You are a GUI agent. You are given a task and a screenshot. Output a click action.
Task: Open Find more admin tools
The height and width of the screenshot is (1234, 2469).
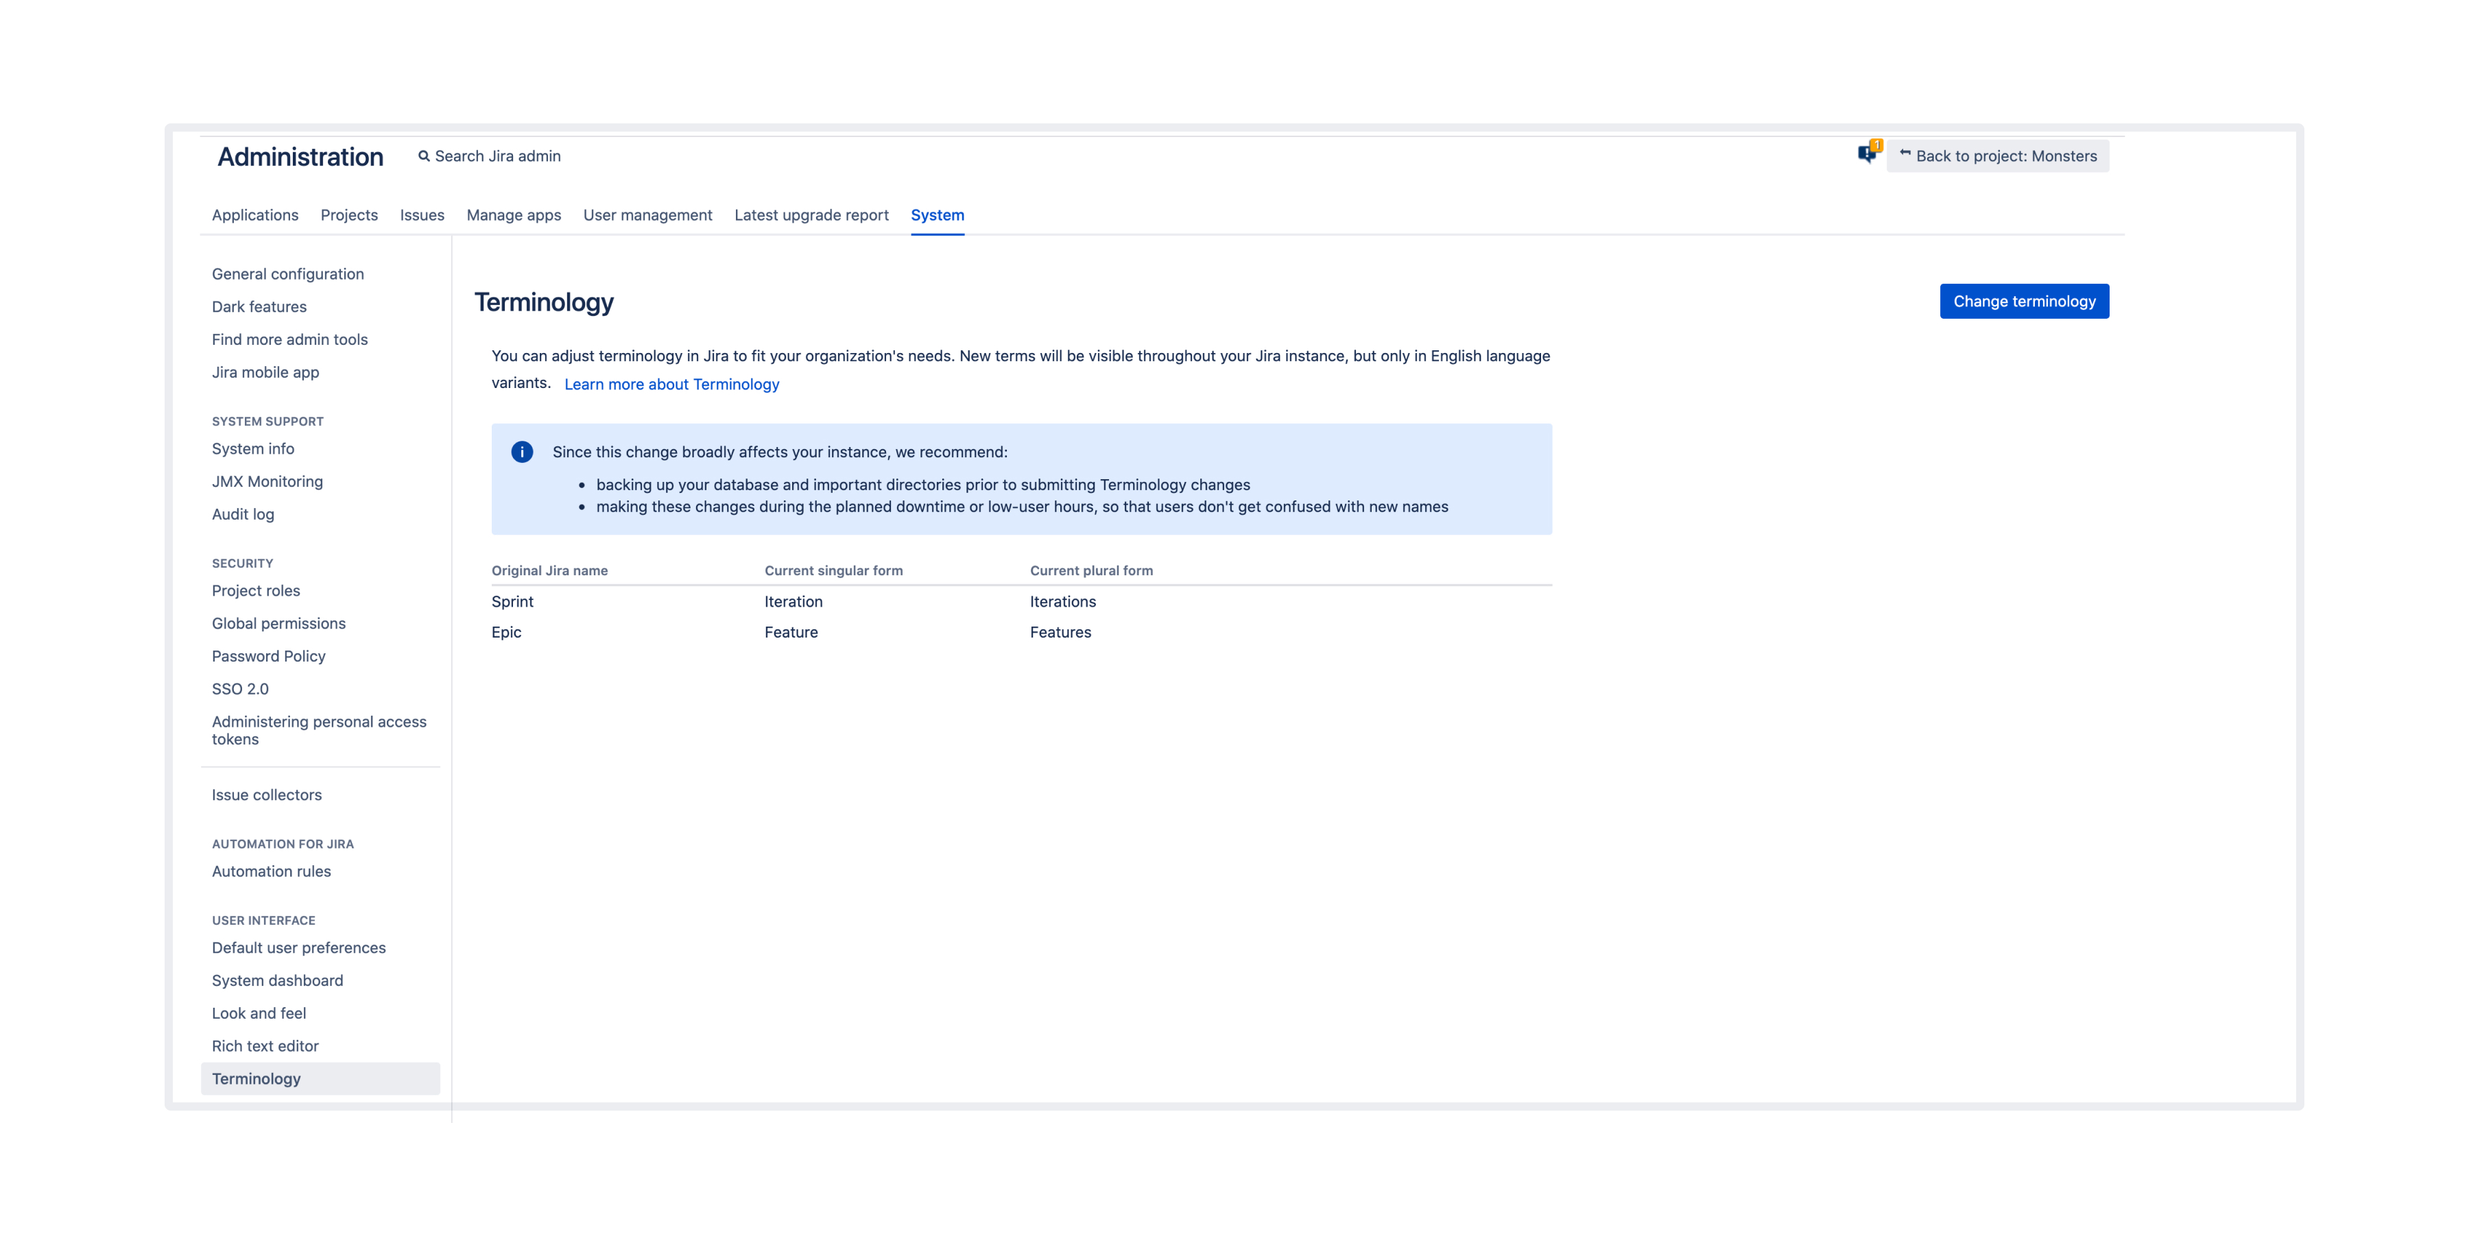(x=289, y=339)
